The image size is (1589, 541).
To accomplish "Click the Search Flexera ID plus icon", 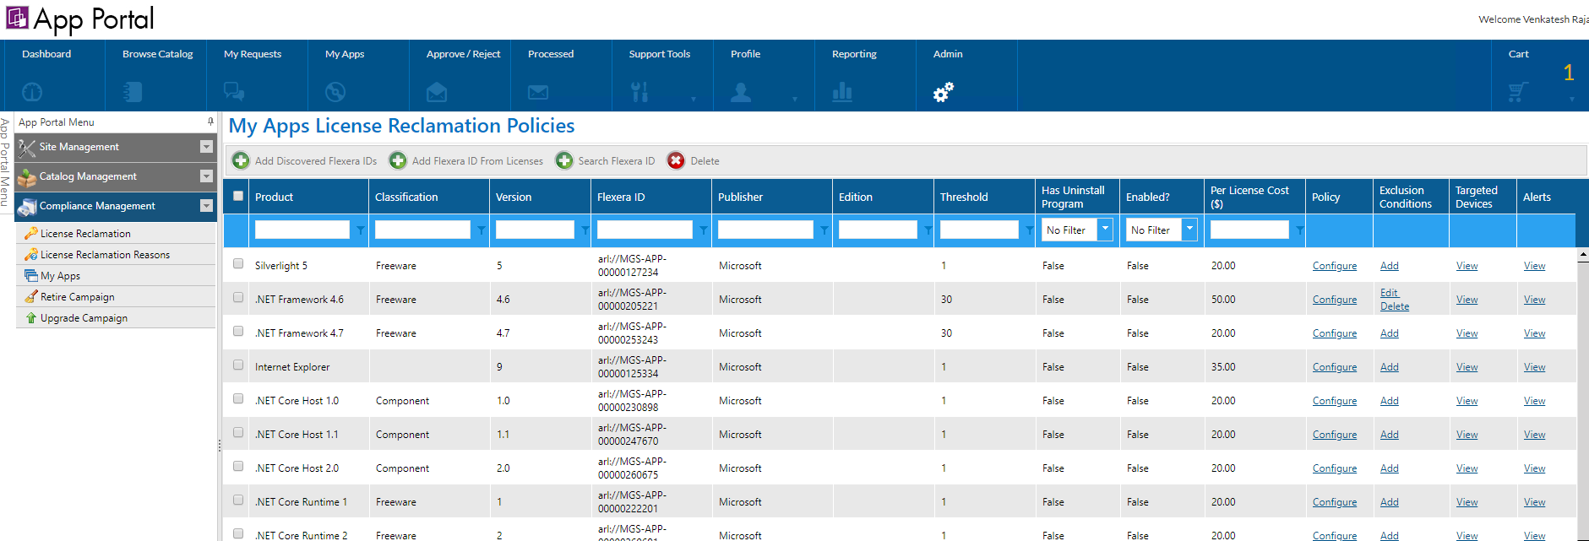I will click(564, 160).
